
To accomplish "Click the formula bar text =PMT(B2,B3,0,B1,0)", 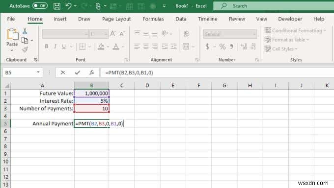I will 129,72.
